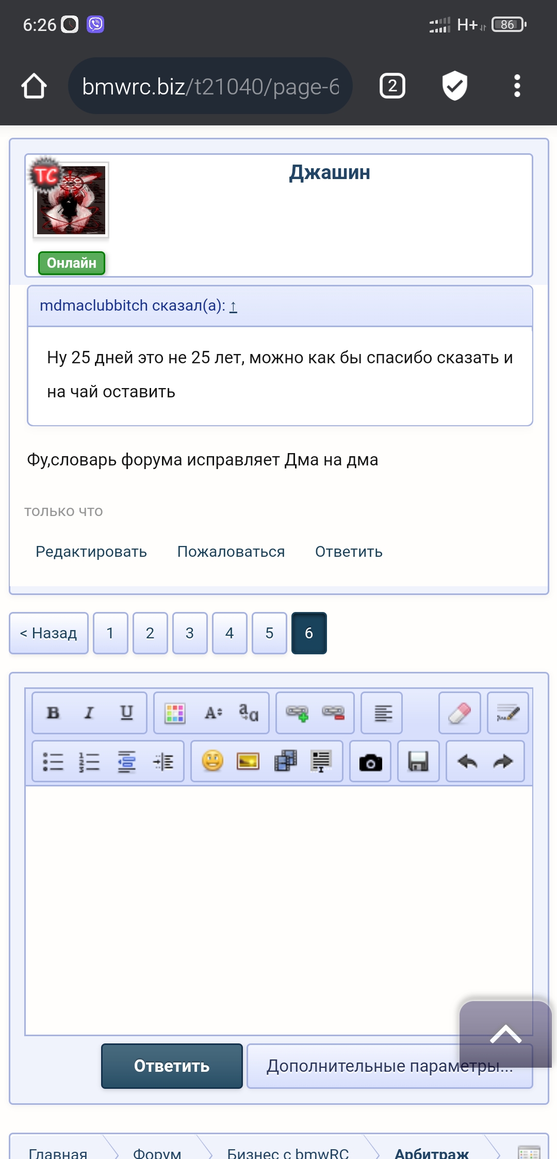
Task: Click Ответить link under the post
Action: coord(349,552)
